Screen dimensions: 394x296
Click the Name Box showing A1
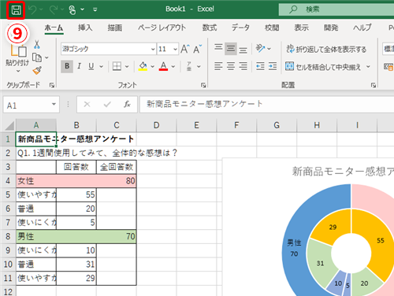32,105
